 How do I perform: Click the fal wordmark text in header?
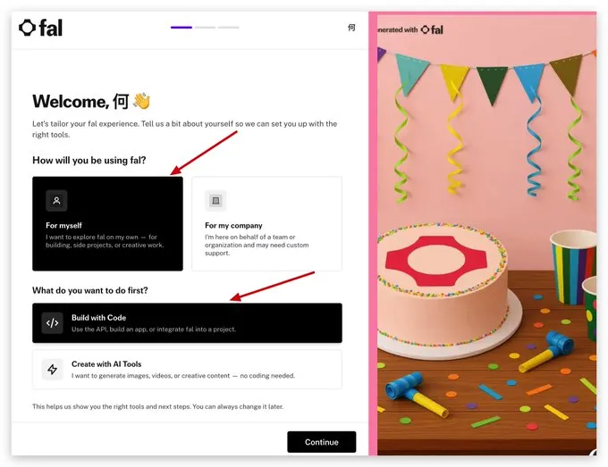click(x=51, y=28)
